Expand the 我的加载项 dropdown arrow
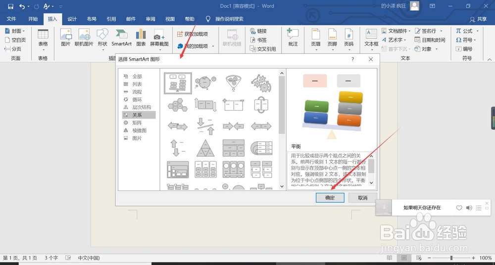The height and width of the screenshot is (265, 495). (x=213, y=46)
